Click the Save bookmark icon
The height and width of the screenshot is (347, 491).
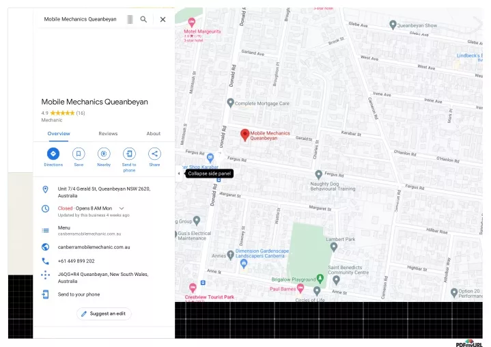click(79, 154)
